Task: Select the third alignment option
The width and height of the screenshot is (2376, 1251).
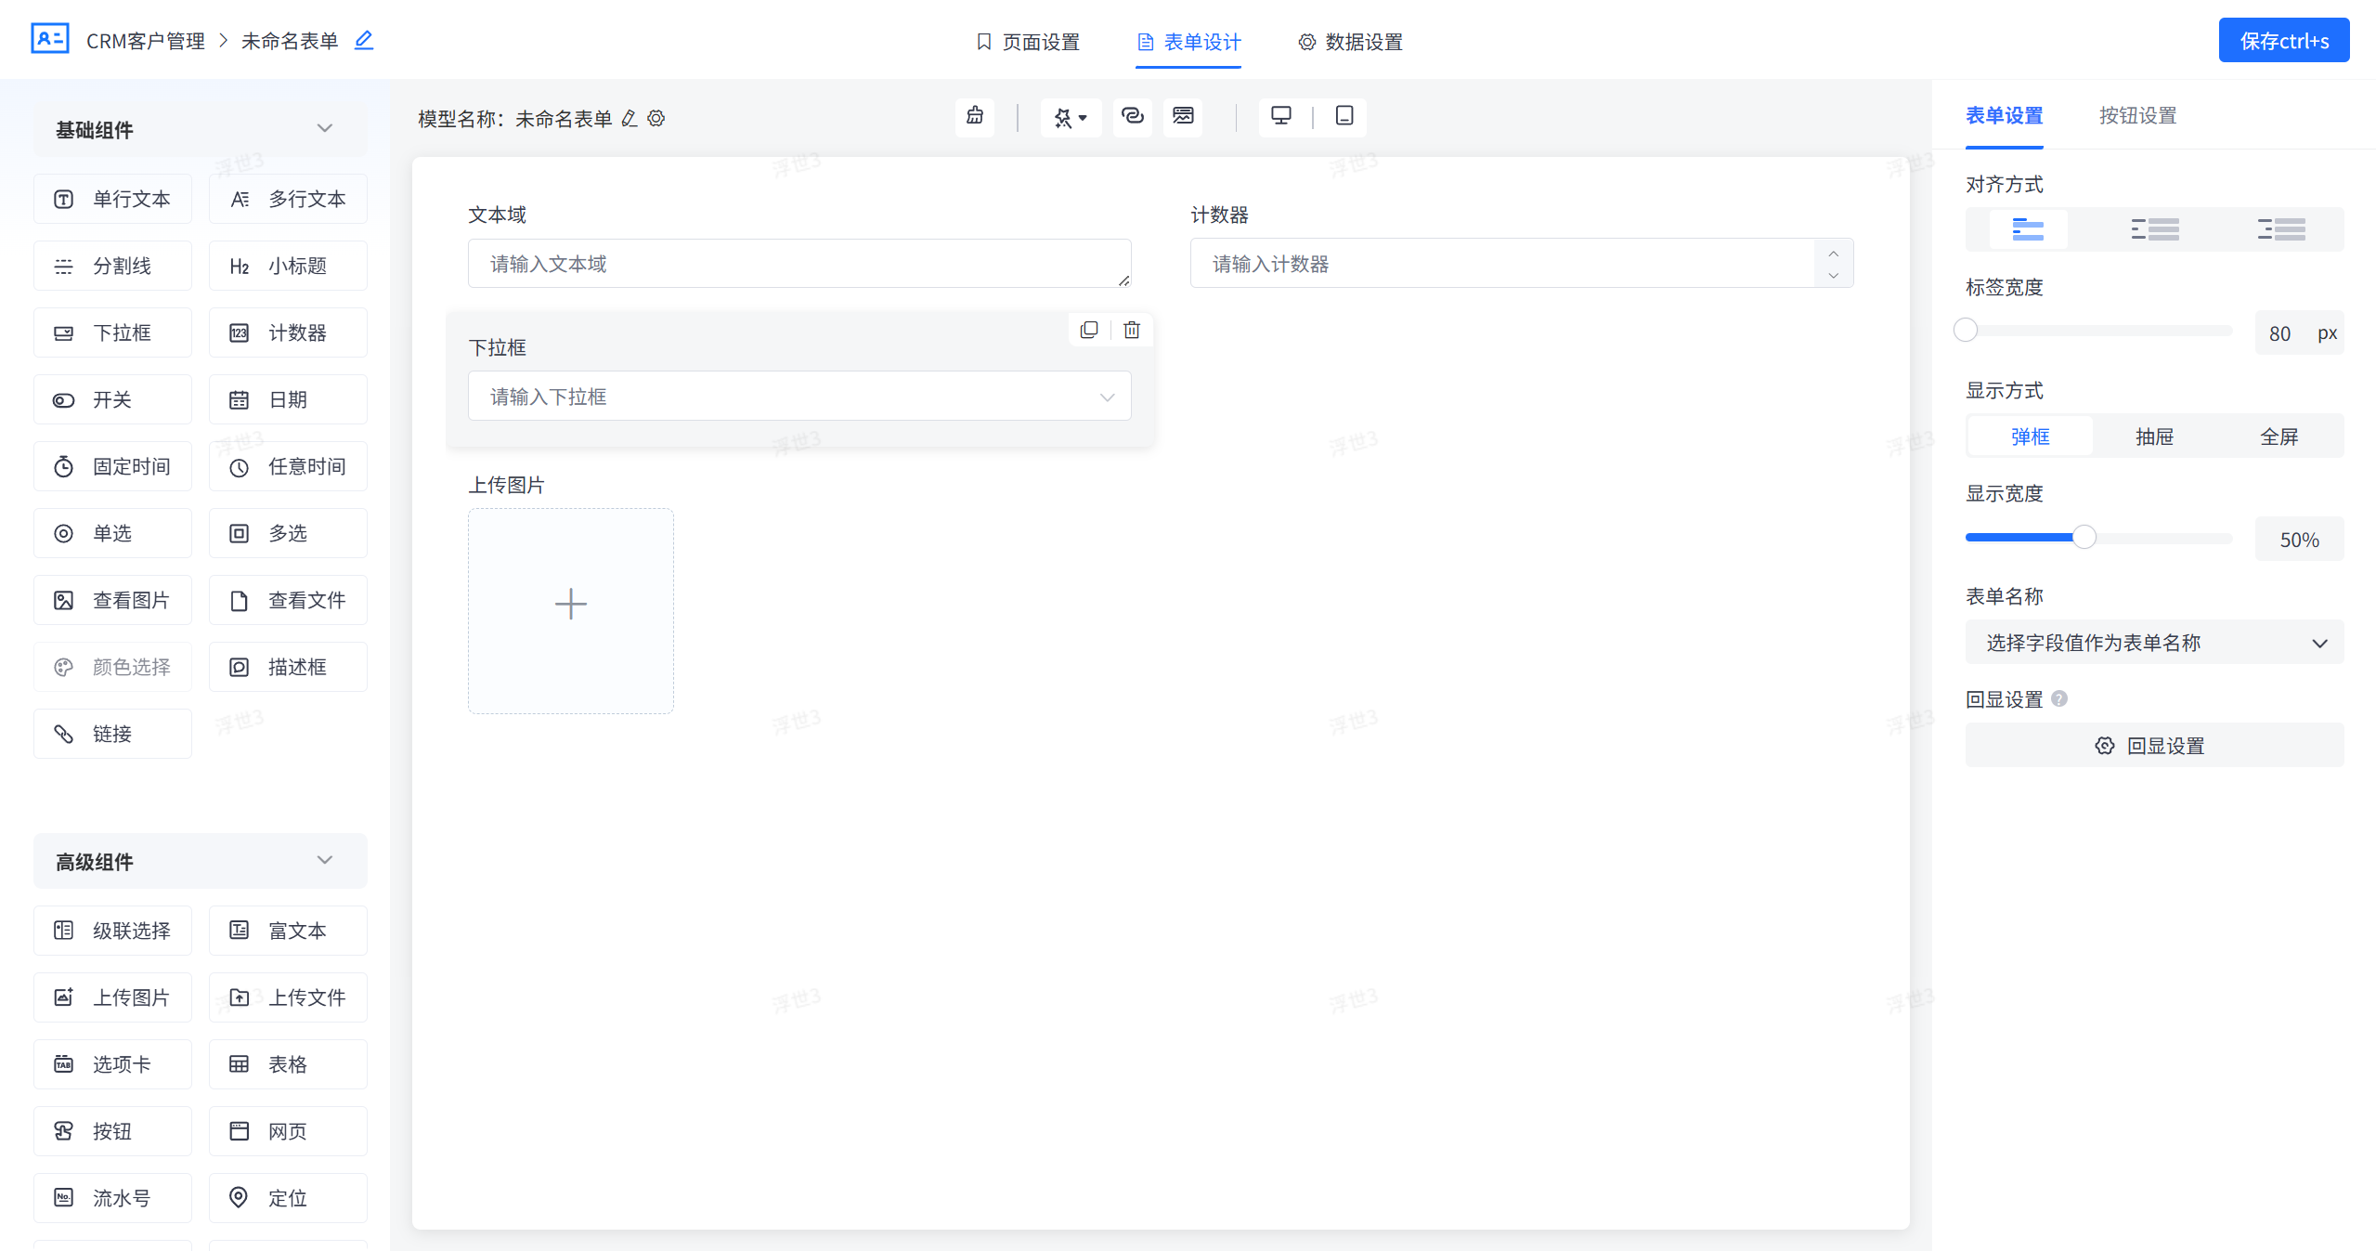Action: [x=2281, y=229]
